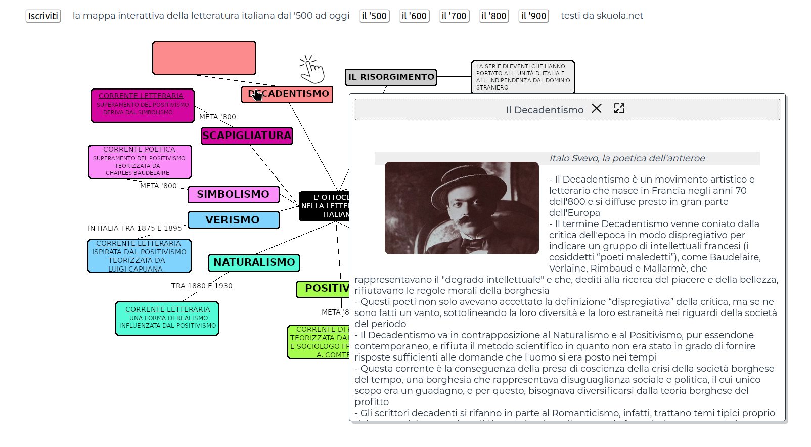Click the 'META '800' label above Simbolismo
This screenshot has width=811, height=447.
pyautogui.click(x=158, y=186)
